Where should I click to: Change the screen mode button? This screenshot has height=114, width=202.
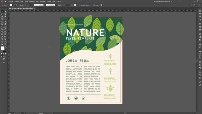tap(4, 59)
